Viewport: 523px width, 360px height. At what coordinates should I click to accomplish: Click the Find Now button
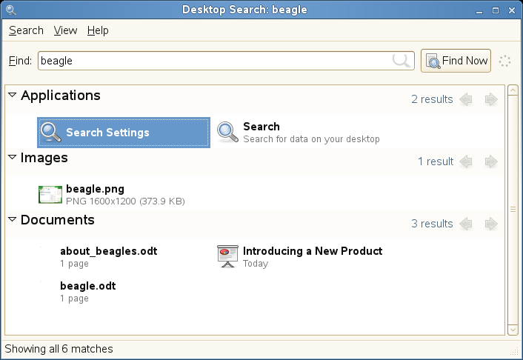456,61
